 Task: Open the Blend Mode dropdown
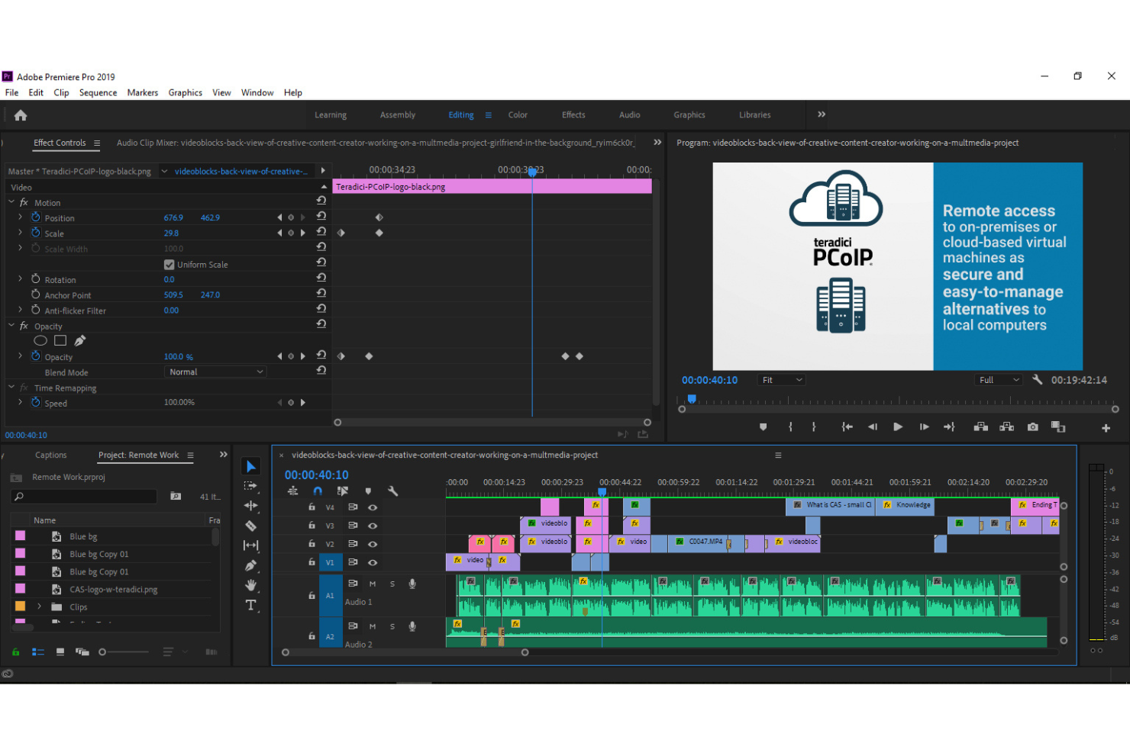click(215, 372)
